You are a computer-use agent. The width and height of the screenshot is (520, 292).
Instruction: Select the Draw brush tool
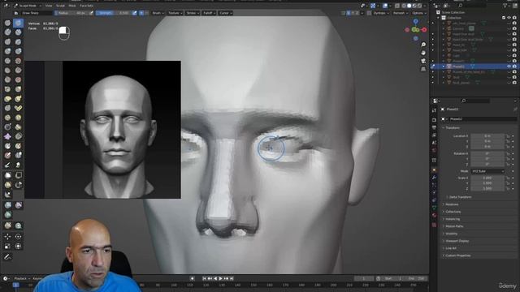tap(7, 23)
